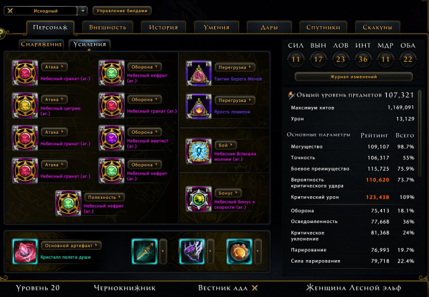Click the Небесный цитрин attack gem icon

pos(25,105)
